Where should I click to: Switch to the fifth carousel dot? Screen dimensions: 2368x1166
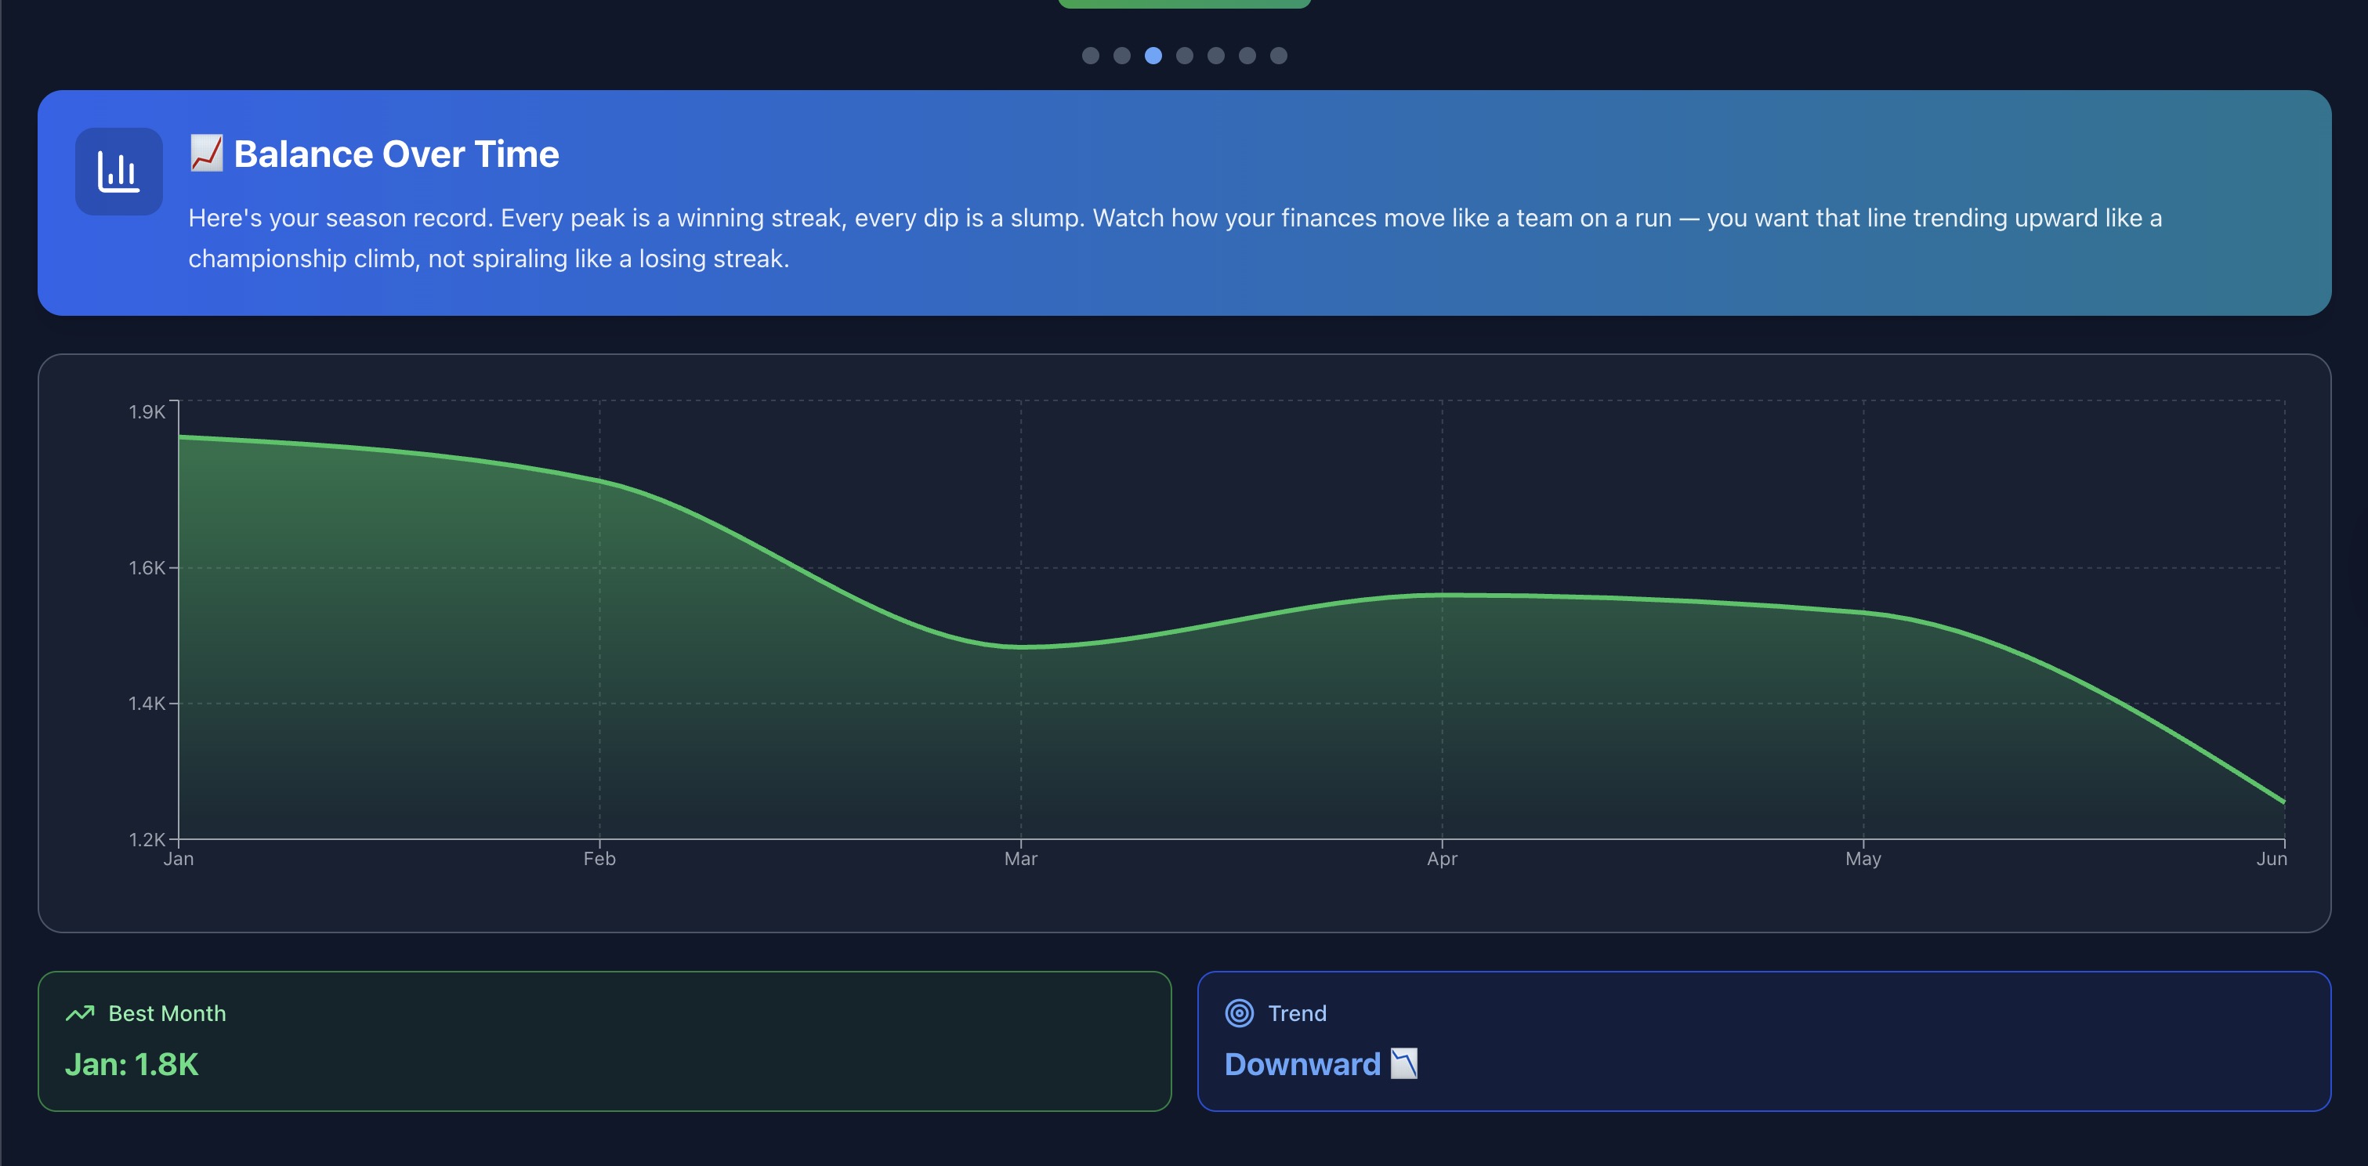1215,56
